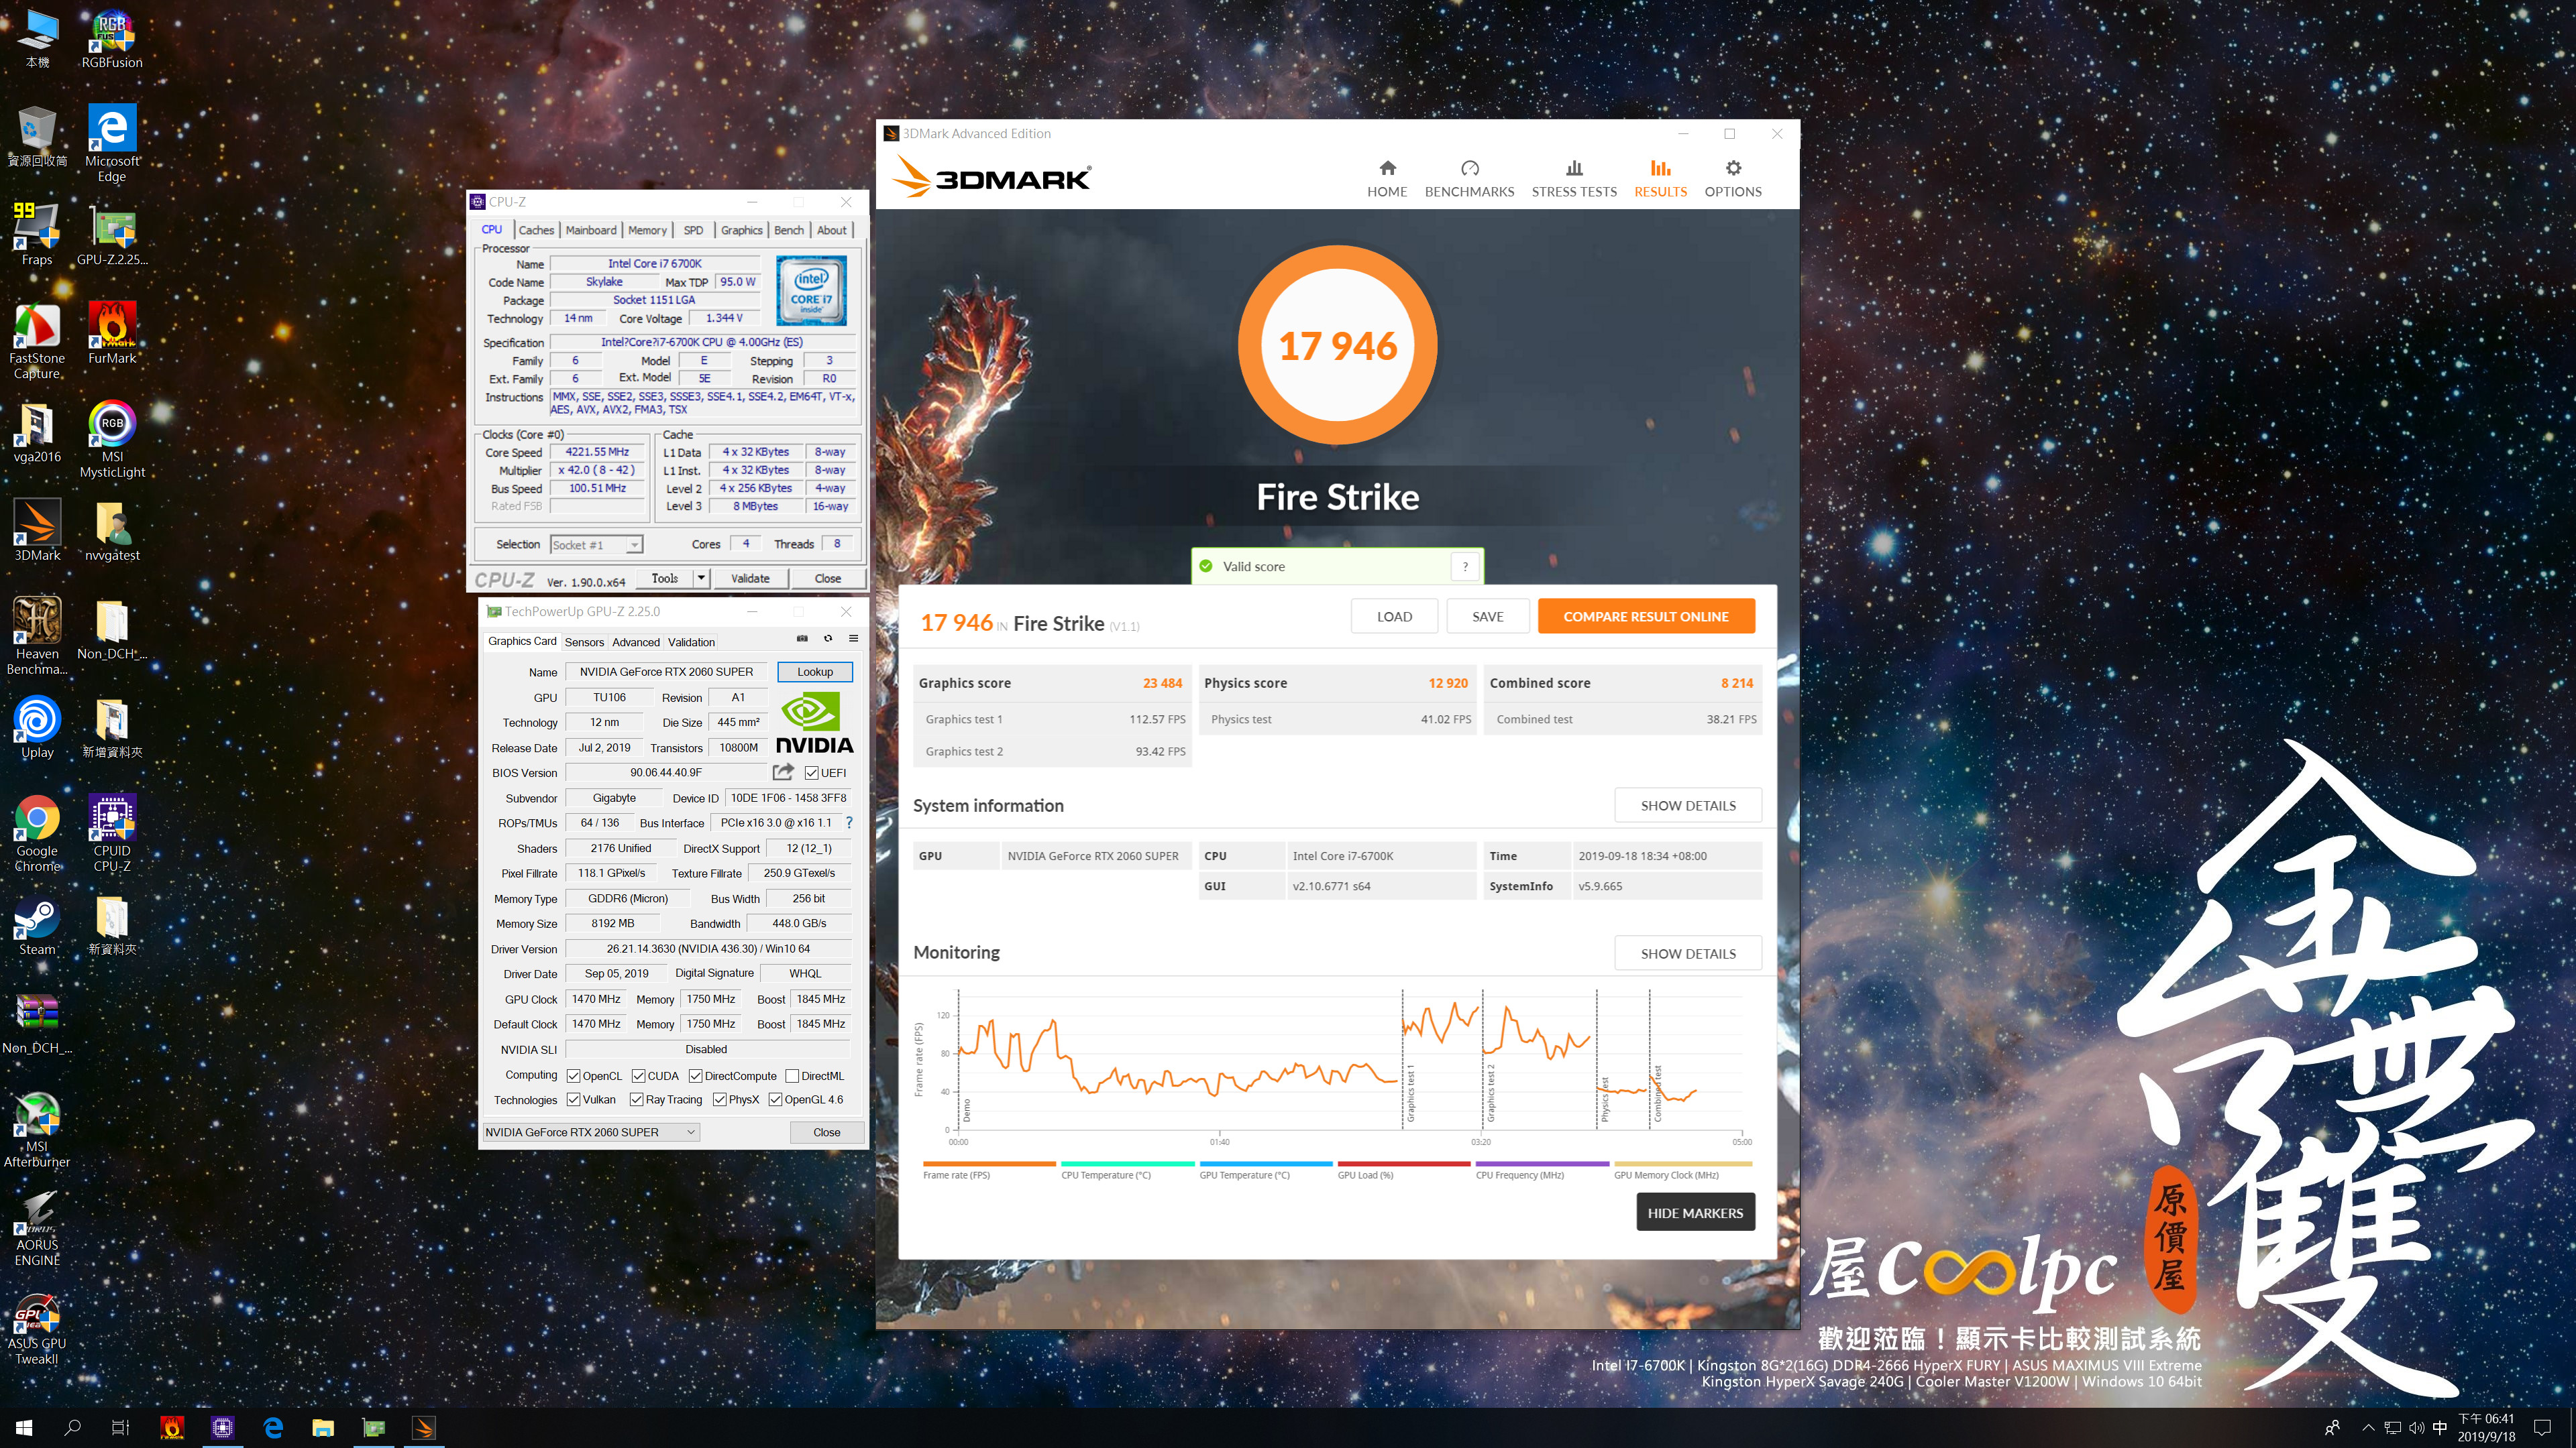Select the GPU-Z desktop shortcut
This screenshot has height=1448, width=2576.
(x=112, y=234)
